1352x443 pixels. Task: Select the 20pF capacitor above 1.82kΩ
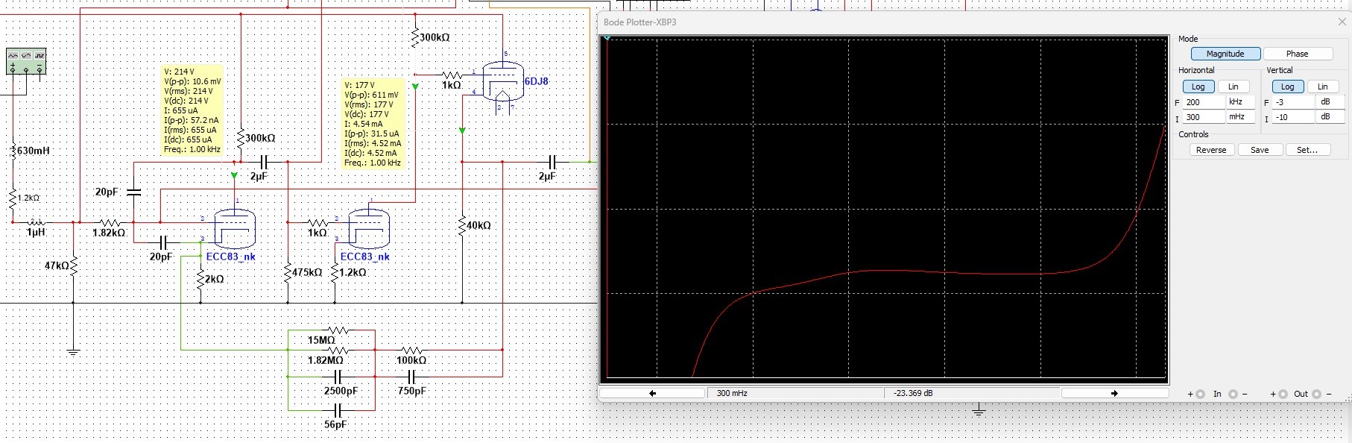(133, 192)
